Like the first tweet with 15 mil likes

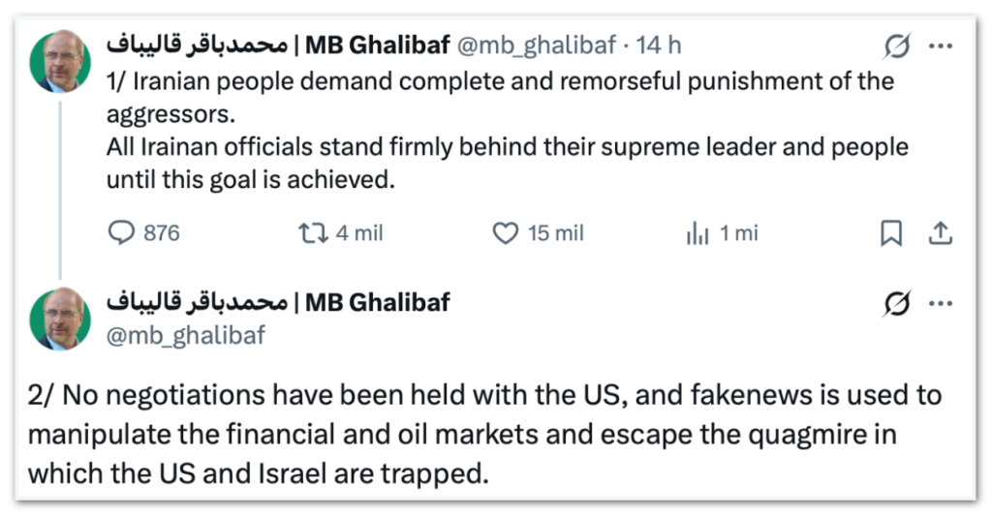(x=507, y=233)
